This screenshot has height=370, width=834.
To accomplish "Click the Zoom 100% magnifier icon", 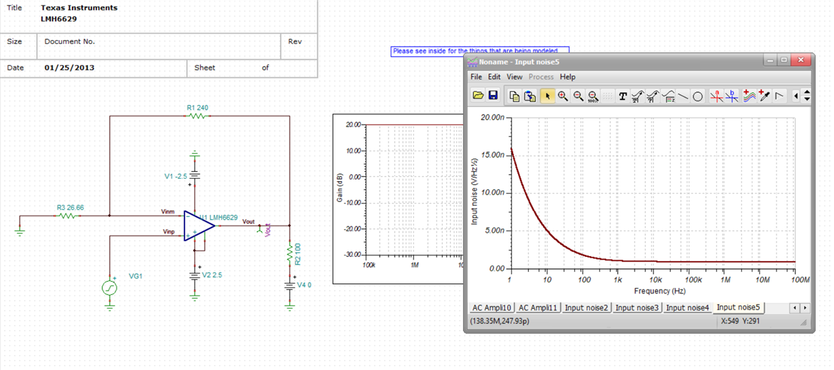I will (x=593, y=96).
